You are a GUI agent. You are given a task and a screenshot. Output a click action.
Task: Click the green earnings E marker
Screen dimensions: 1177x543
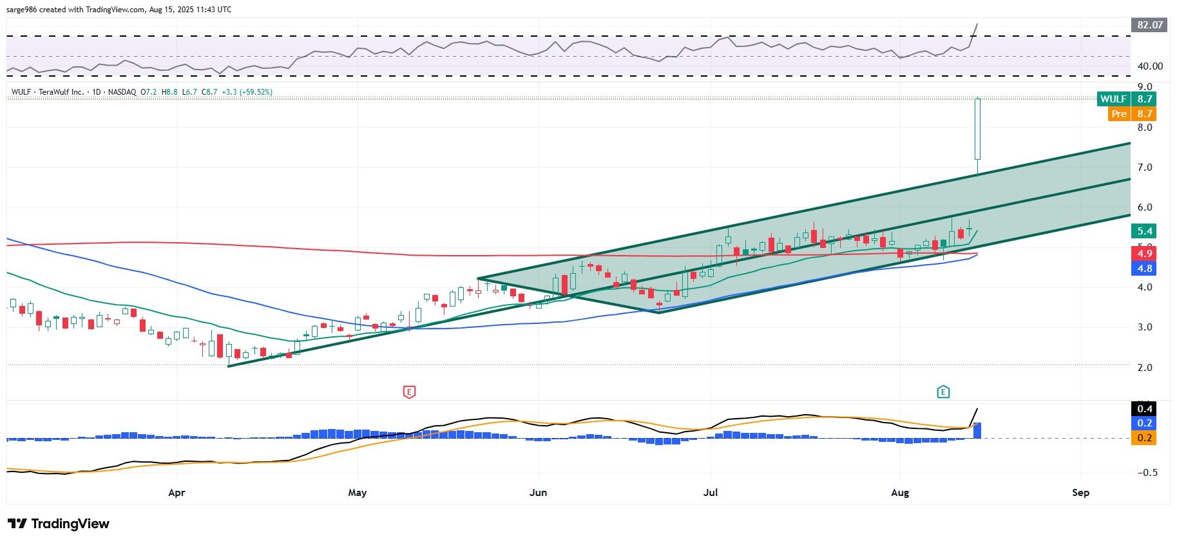pyautogui.click(x=943, y=392)
